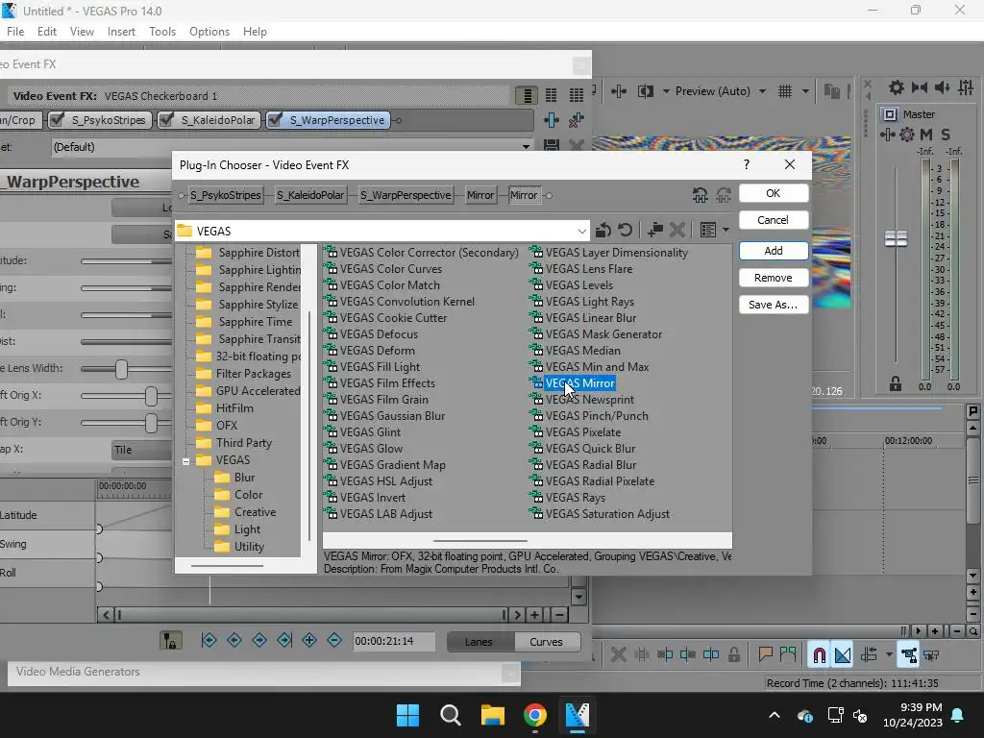Open the Overlays grid dropdown arrow
This screenshot has height=738, width=984.
[805, 91]
